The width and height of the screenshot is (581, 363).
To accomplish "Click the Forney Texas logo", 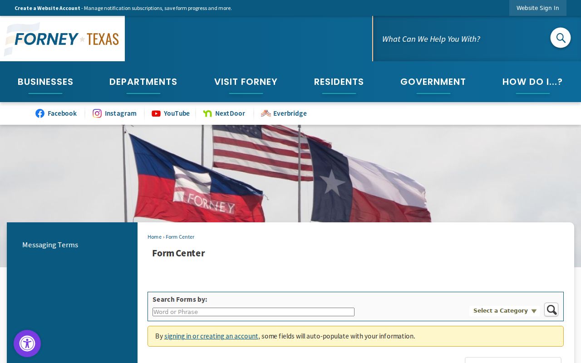I will click(62, 39).
